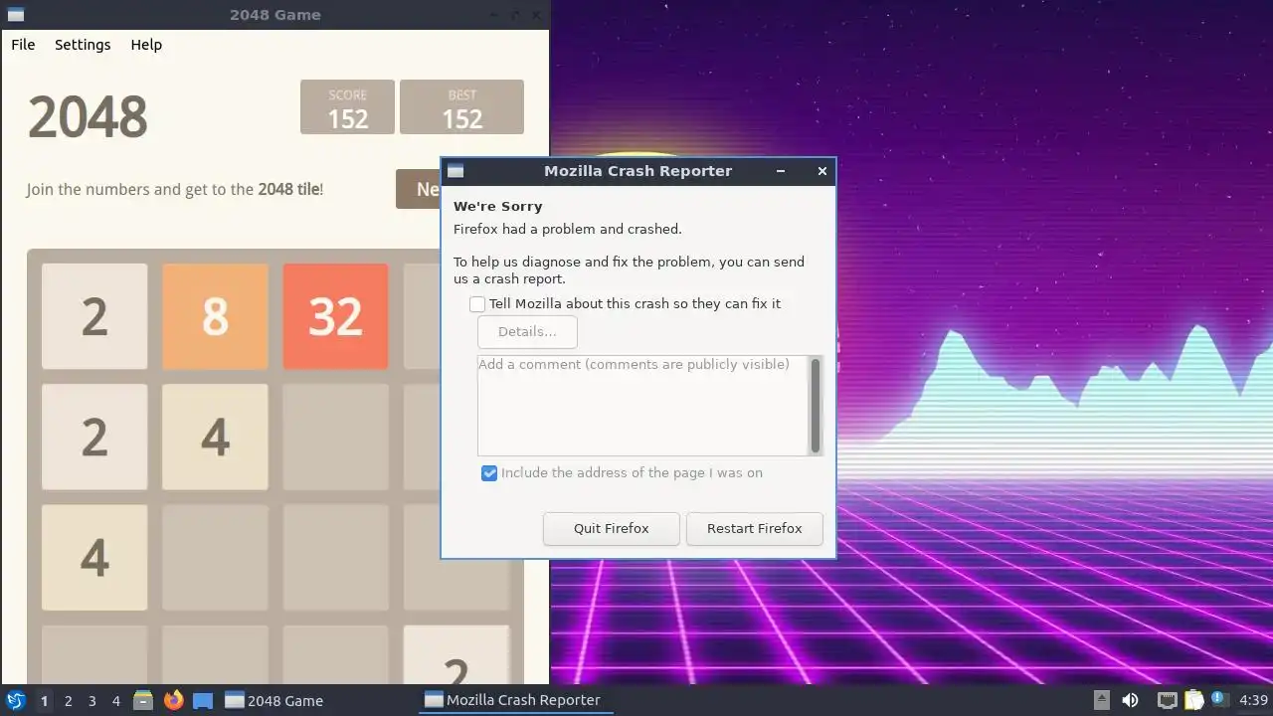Click the 2048 Game window title bar

pyautogui.click(x=274, y=15)
